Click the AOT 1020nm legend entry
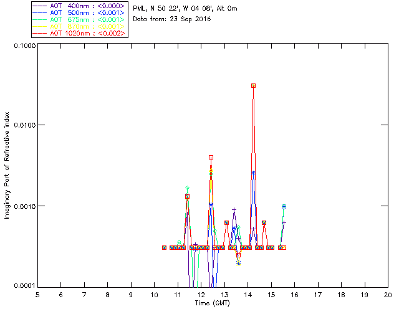The image size is (399, 319). 79,33
